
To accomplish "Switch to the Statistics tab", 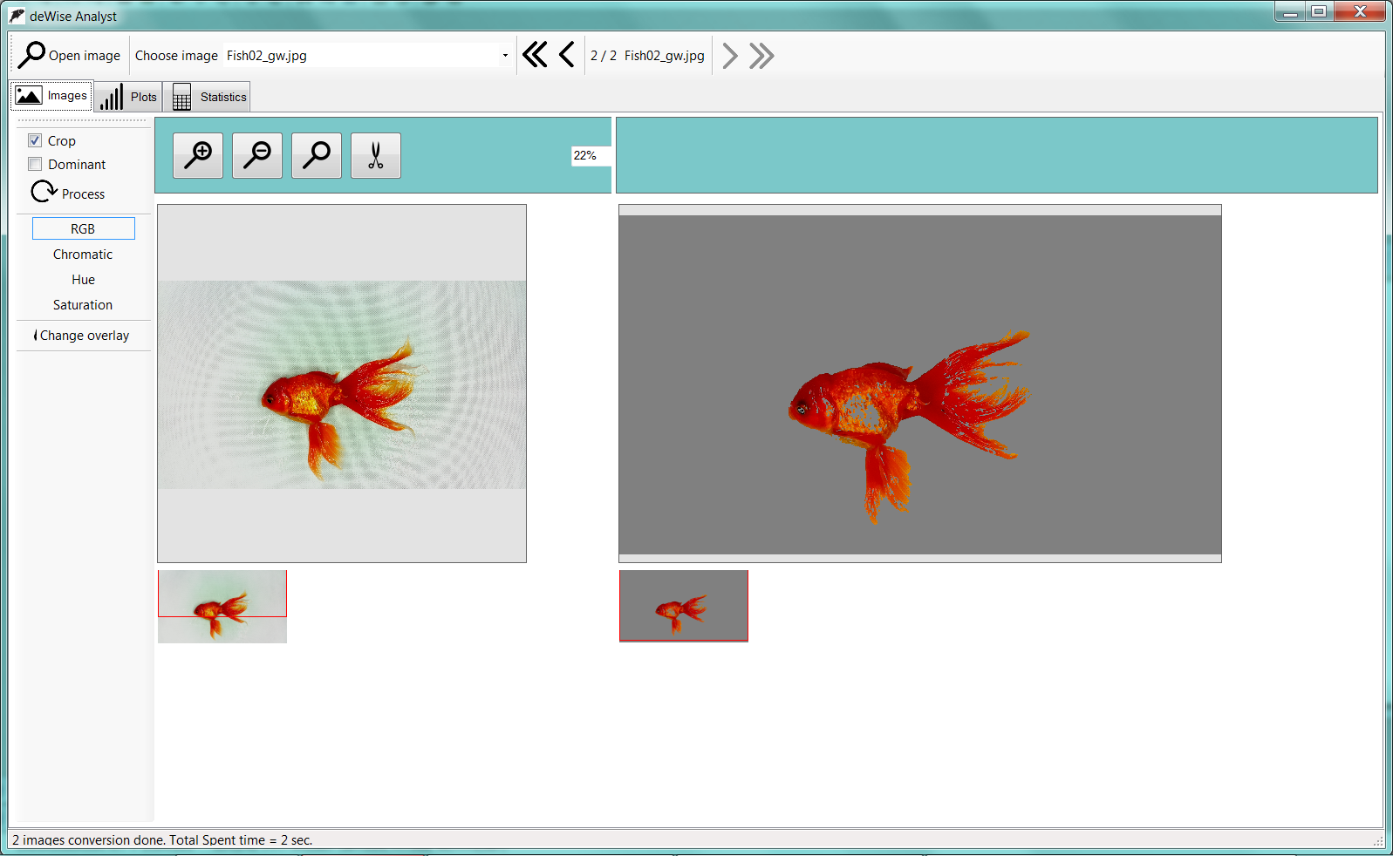I will (x=208, y=97).
